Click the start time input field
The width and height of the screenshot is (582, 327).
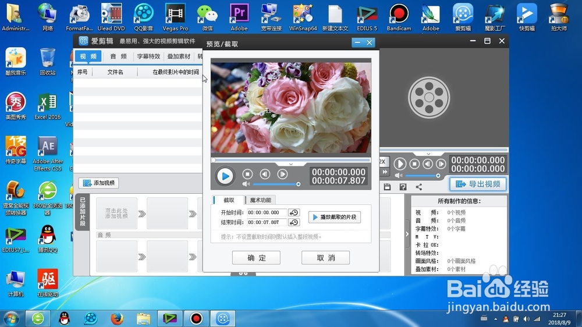coord(267,213)
